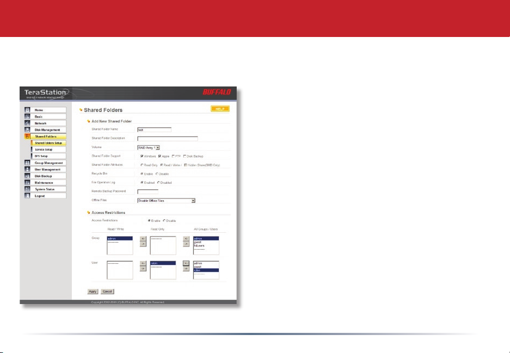This screenshot has height=353, width=510.
Task: Open the Disk Backup menu item
Action: [46, 176]
